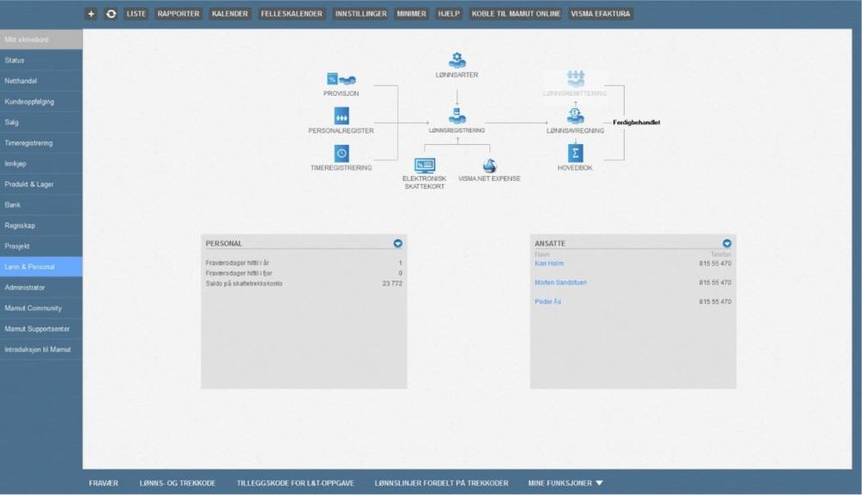Open the Lønnsavregning icon
The height and width of the screenshot is (495, 862).
point(576,116)
